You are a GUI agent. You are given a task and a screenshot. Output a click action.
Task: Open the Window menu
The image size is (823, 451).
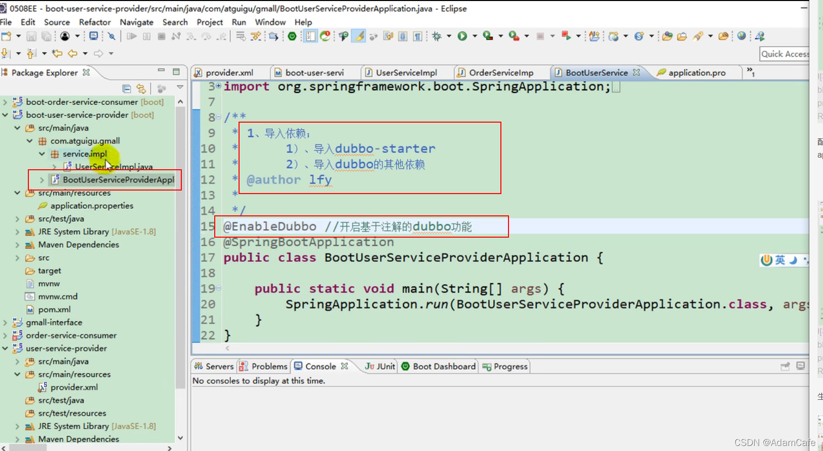(x=270, y=22)
